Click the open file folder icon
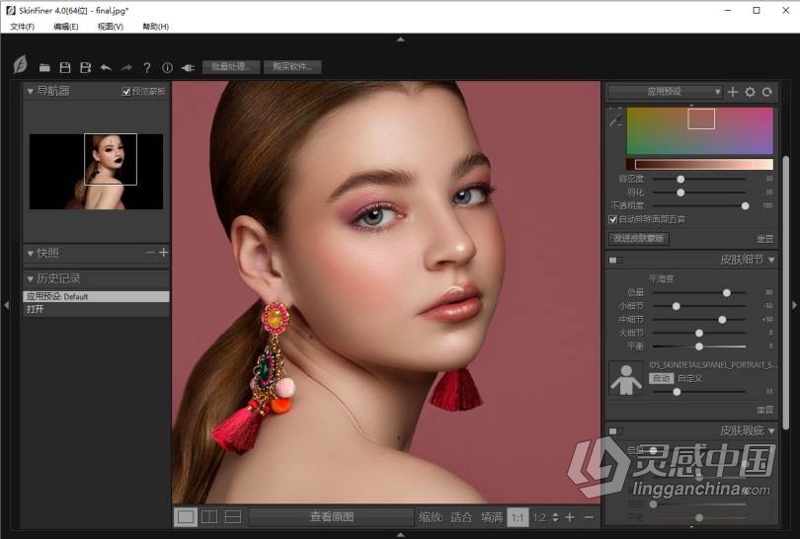The width and height of the screenshot is (800, 539). (44, 68)
